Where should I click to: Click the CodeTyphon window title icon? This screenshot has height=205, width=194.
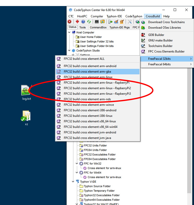pyautogui.click(x=71, y=10)
